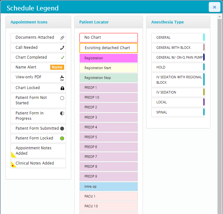Select the blue Intra op locator row

[x=108, y=186]
